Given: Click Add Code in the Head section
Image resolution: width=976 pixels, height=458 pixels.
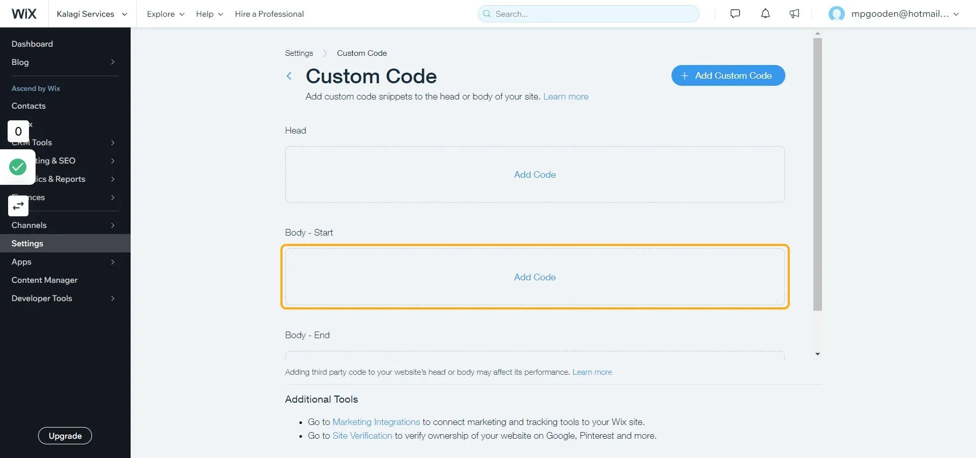Looking at the screenshot, I should point(535,175).
